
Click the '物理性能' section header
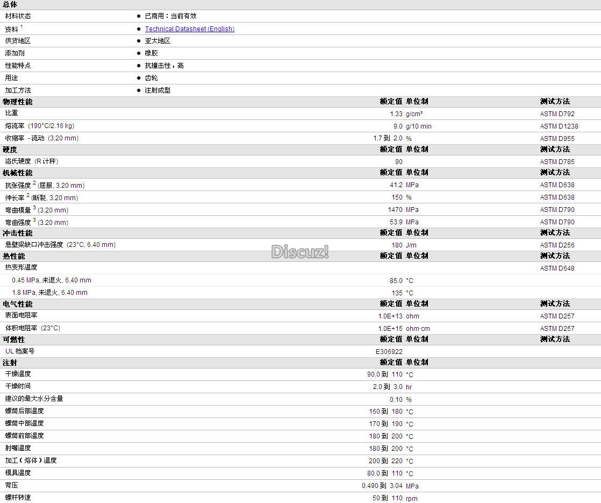[18, 102]
